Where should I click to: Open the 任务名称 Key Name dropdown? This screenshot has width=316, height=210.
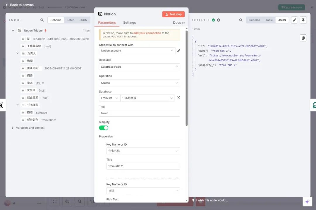point(143,151)
